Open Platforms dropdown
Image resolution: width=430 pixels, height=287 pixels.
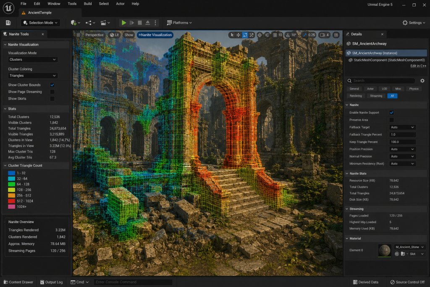(x=179, y=23)
